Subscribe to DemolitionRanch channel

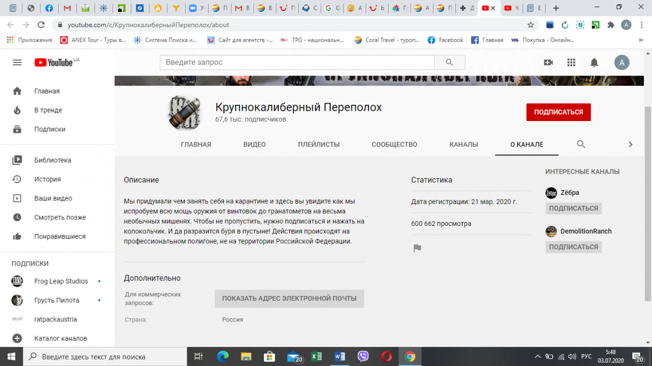[573, 247]
